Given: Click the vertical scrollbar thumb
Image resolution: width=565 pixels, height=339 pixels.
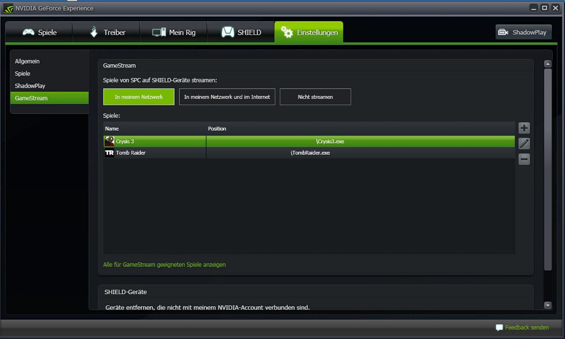Looking at the screenshot, I should (x=548, y=169).
